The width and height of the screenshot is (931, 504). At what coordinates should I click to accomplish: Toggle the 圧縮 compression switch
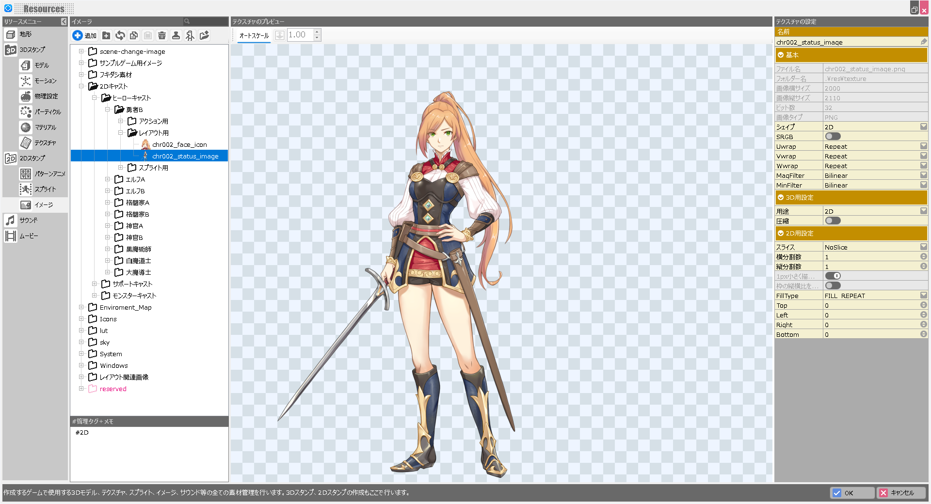coord(833,221)
